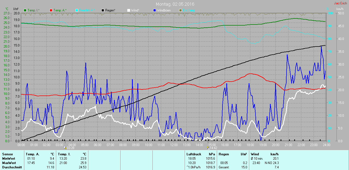
Task: Click the chart title Montag, 02.05.2016
Action: click(175, 4)
